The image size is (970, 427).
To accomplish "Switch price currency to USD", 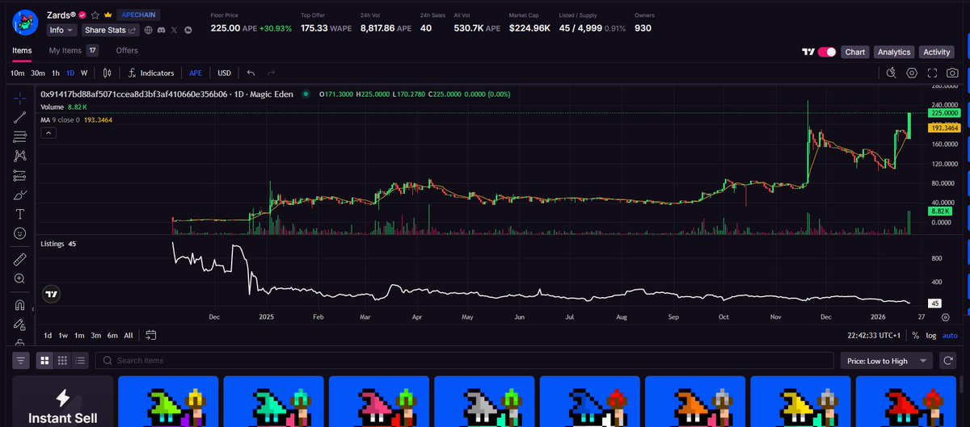I will point(224,73).
